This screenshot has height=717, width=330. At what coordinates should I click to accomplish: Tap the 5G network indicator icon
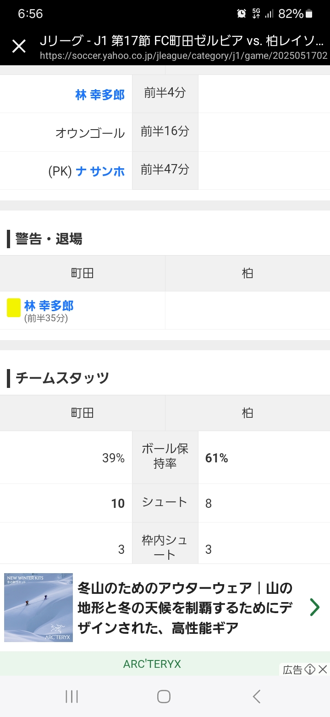(256, 14)
